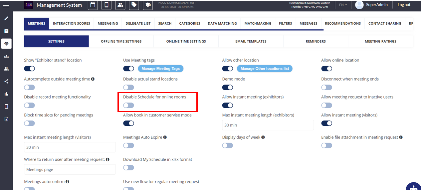The height and width of the screenshot is (190, 421).
Task: Click the Manage Meeting Tags button
Action: point(160,69)
